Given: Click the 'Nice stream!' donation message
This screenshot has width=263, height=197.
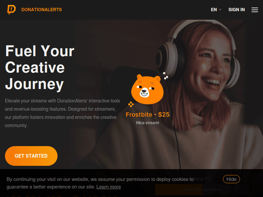Looking at the screenshot, I should pos(148,123).
